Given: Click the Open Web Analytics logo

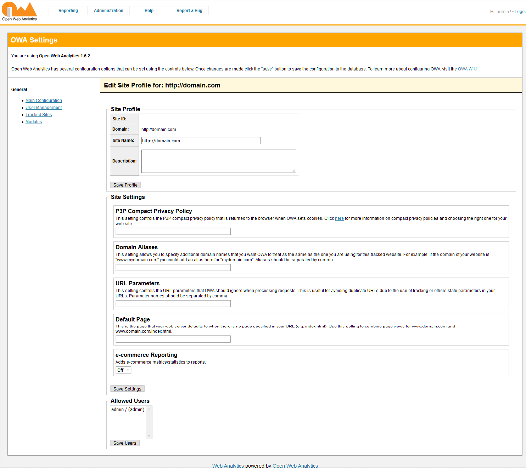Looking at the screenshot, I should pyautogui.click(x=19, y=11).
